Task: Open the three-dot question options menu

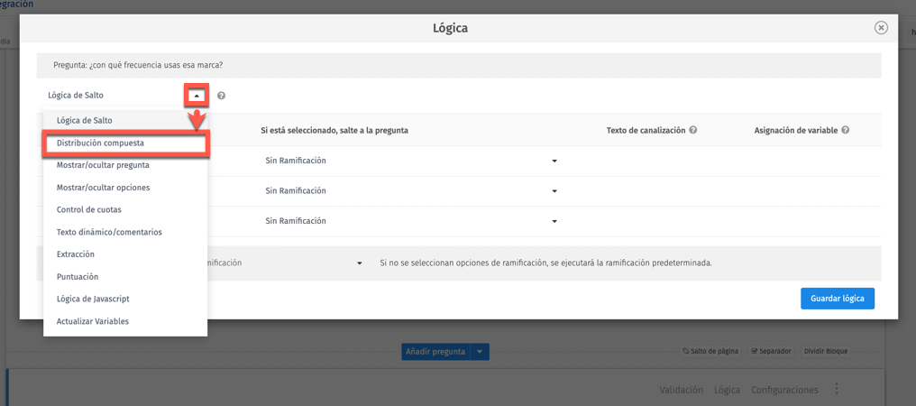Action: coord(837,390)
